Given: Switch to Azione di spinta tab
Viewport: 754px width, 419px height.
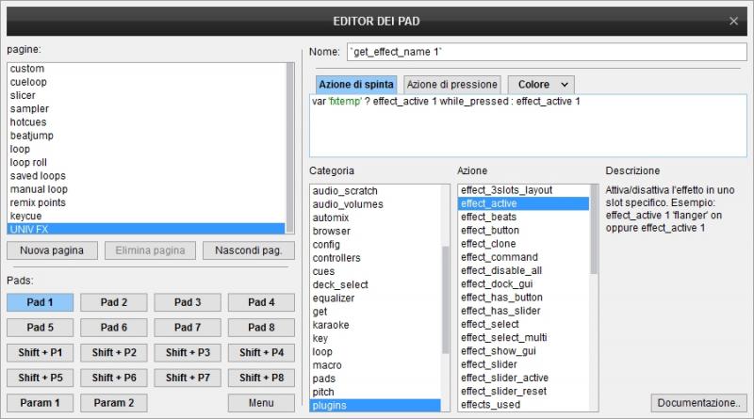Looking at the screenshot, I should pyautogui.click(x=356, y=85).
